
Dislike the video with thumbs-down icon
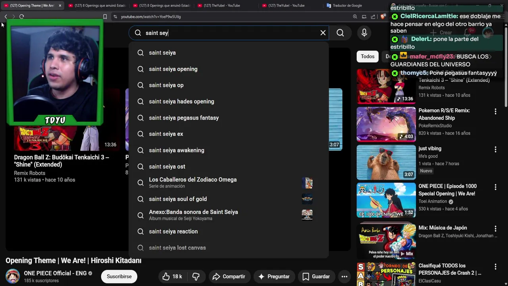(x=196, y=276)
